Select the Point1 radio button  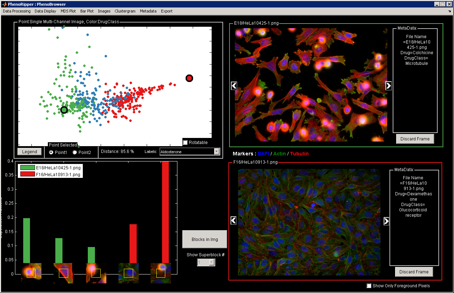(51, 152)
